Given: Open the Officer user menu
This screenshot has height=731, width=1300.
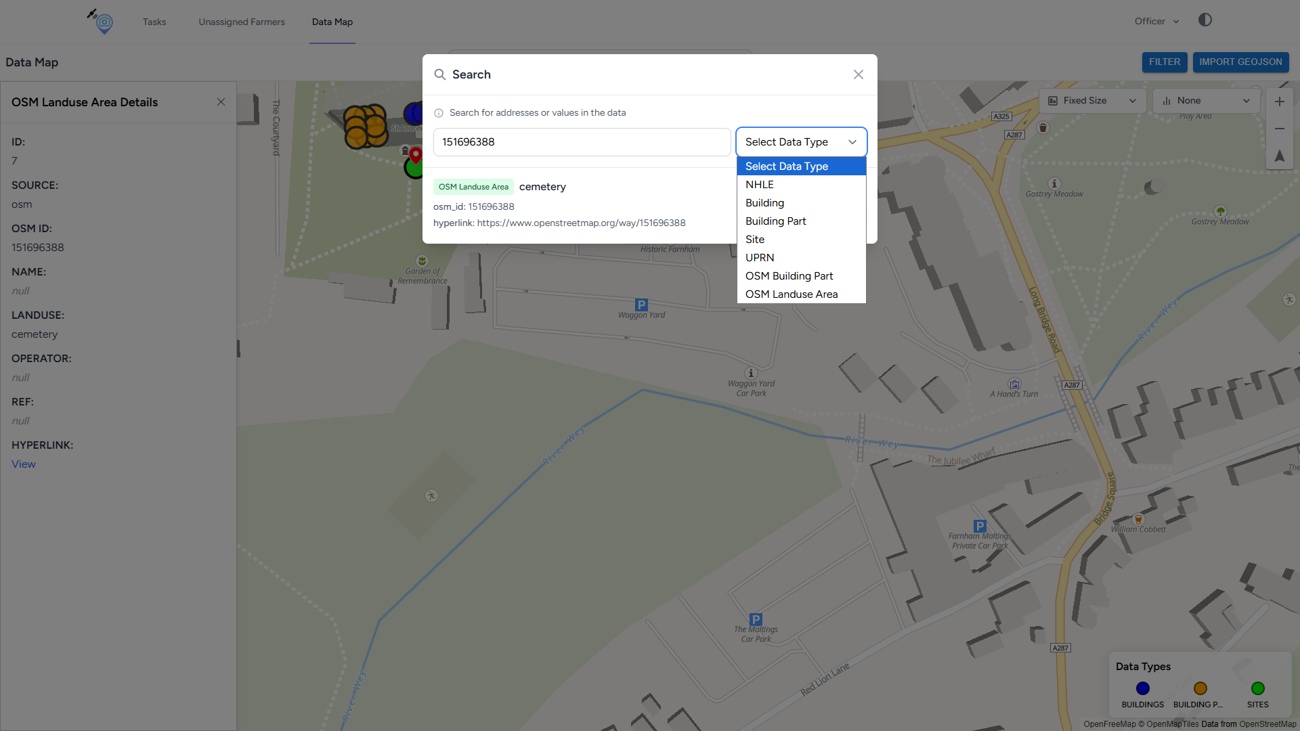Looking at the screenshot, I should coord(1156,22).
